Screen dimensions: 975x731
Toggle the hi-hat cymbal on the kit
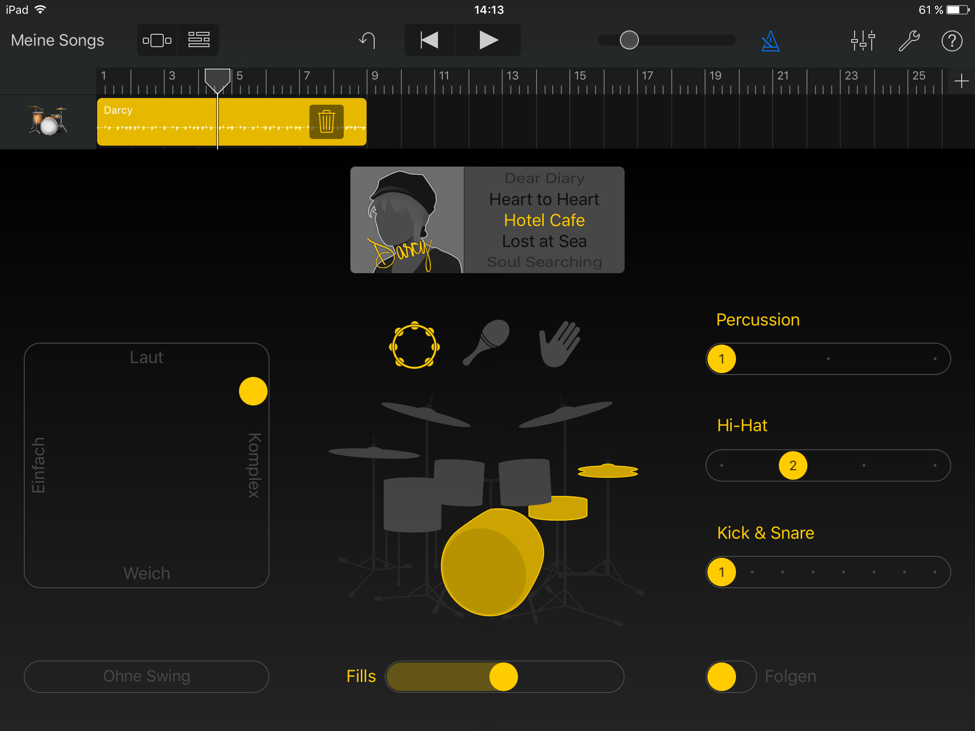[x=607, y=471]
